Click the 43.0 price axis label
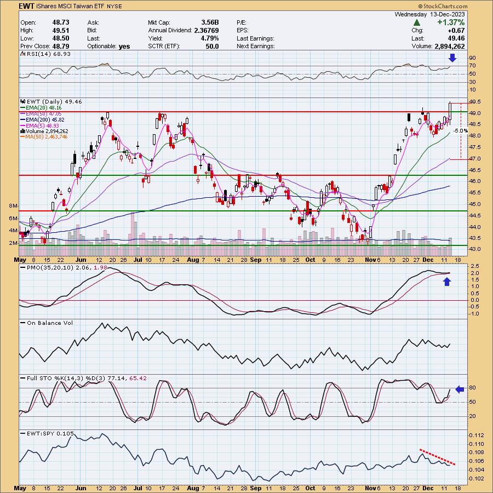This screenshot has height=493, width=493. 475,249
